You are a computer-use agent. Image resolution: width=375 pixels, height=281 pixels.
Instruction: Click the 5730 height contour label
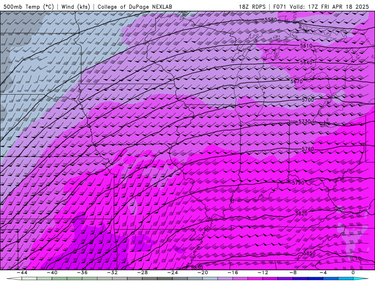(304, 121)
